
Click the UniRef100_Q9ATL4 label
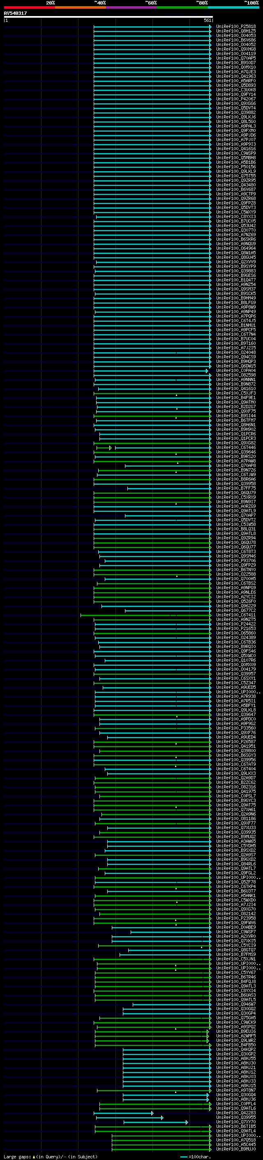tap(236, 1131)
